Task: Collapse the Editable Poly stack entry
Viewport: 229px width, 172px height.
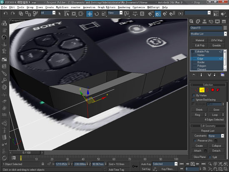Action: point(193,52)
